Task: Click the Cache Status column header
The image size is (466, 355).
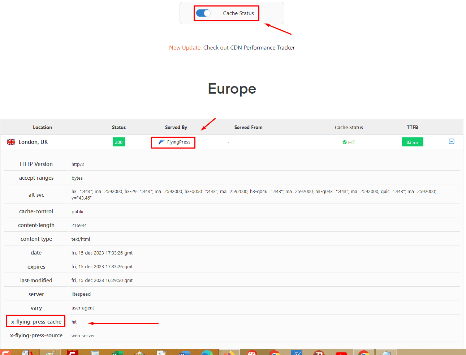Action: pyautogui.click(x=349, y=127)
